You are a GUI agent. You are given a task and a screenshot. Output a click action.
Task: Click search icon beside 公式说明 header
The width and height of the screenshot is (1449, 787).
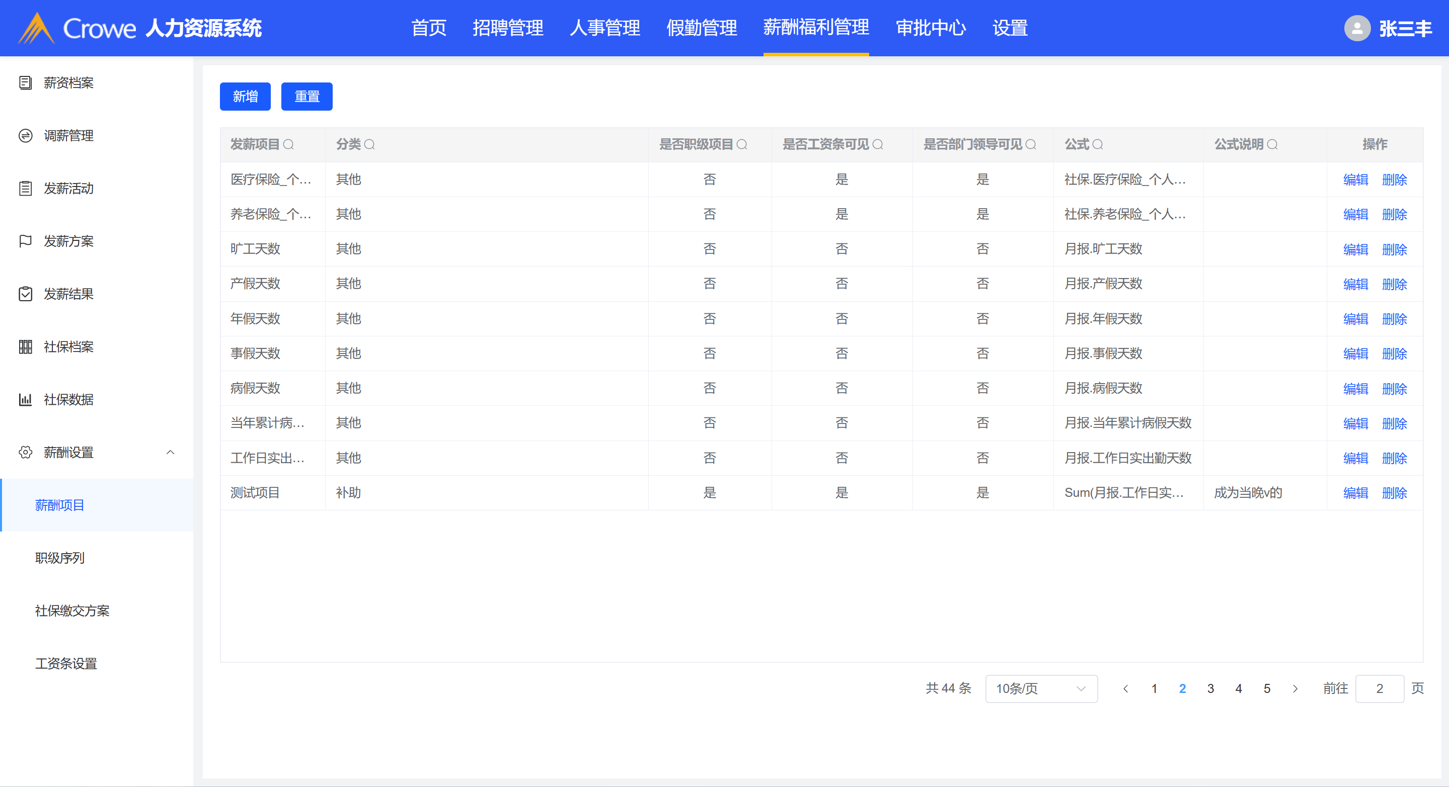pos(1272,144)
